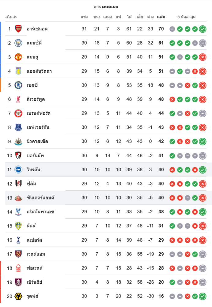The image size is (212, 307).
Task: Click the Wolves club crest
Action: point(19,296)
